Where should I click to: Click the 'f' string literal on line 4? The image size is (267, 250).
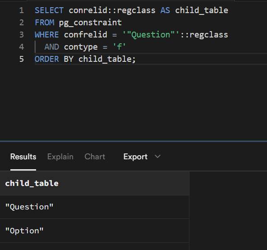tap(119, 47)
